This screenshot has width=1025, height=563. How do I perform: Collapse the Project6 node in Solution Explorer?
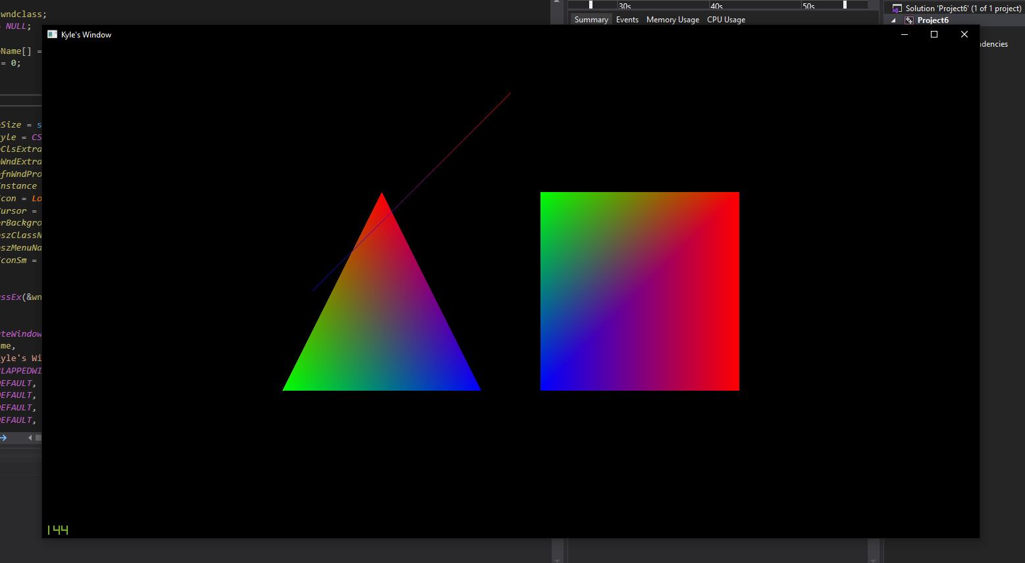pos(893,20)
